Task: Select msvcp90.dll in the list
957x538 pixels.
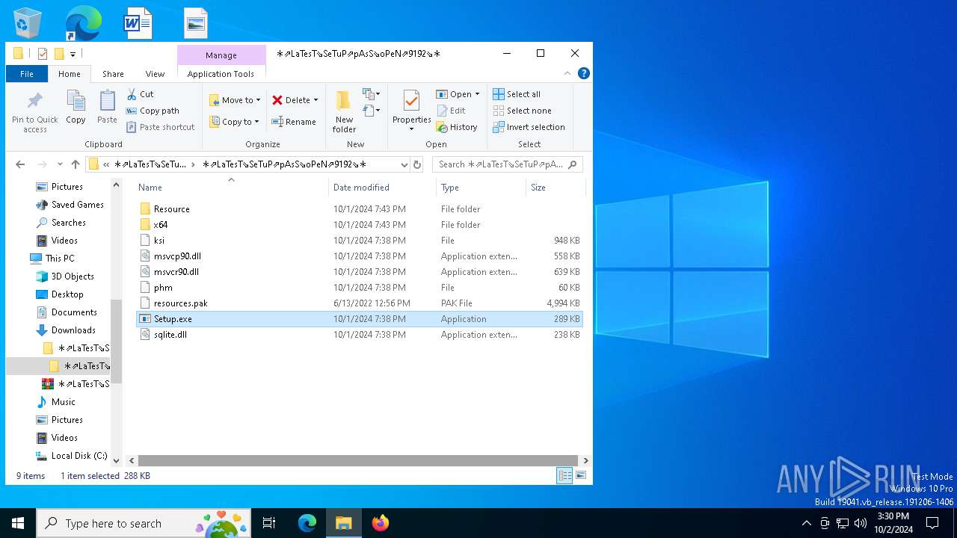Action: [x=176, y=256]
